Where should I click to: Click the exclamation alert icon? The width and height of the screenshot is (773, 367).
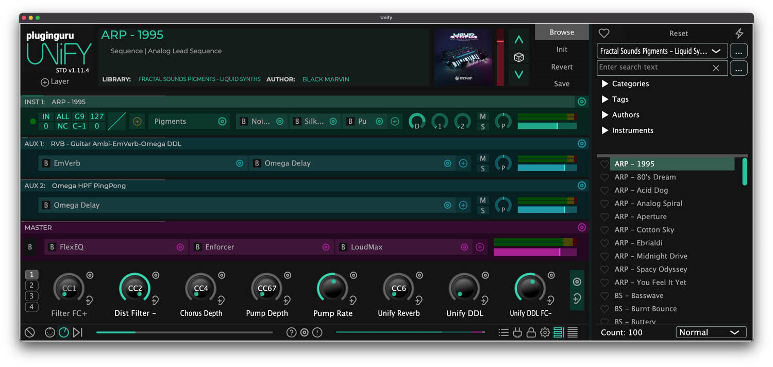pyautogui.click(x=317, y=332)
